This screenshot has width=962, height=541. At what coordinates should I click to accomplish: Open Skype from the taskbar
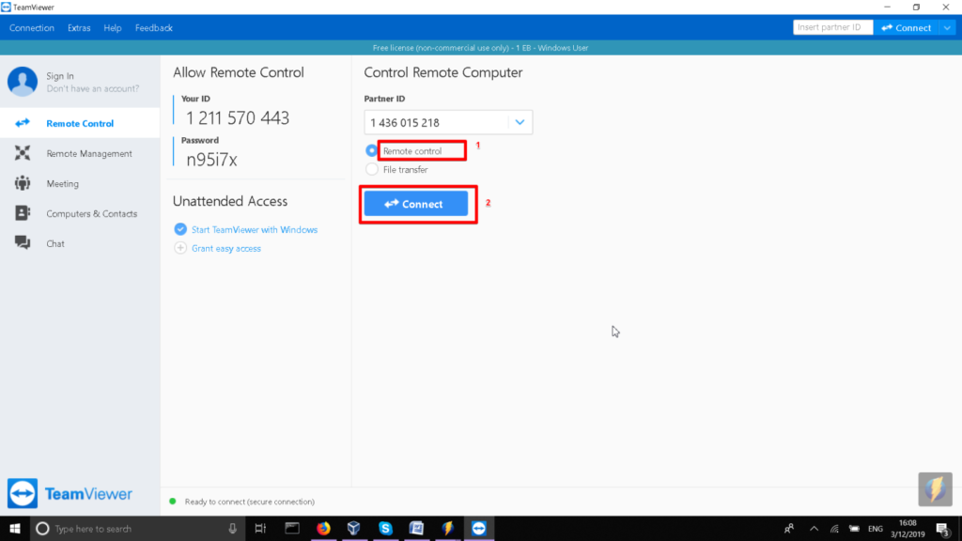tap(385, 528)
